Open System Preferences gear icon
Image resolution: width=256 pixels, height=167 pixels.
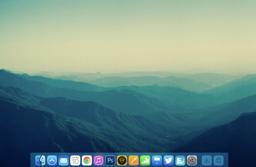click(x=192, y=160)
